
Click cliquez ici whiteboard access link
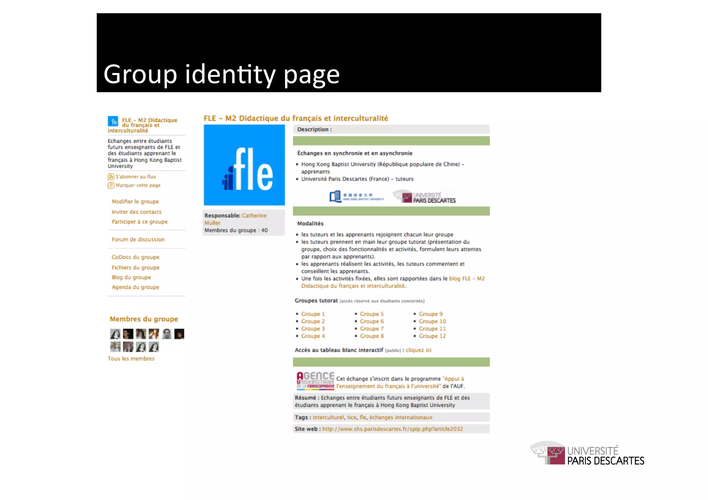click(x=419, y=350)
